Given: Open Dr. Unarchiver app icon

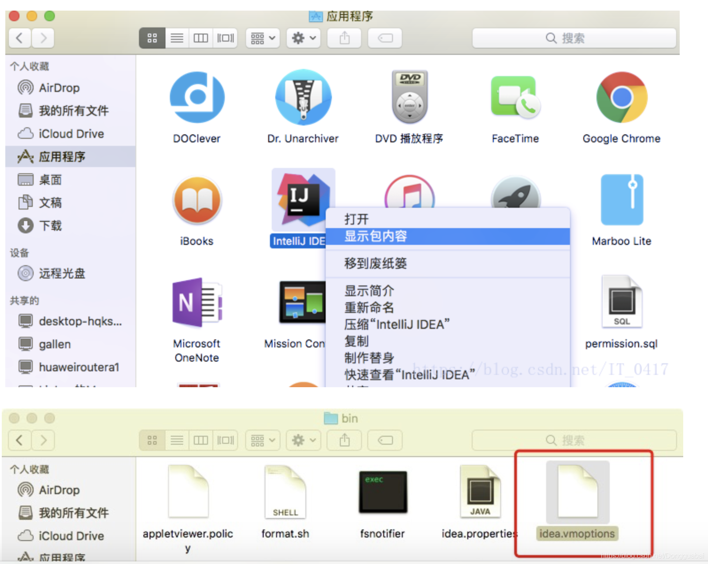Looking at the screenshot, I should [303, 97].
